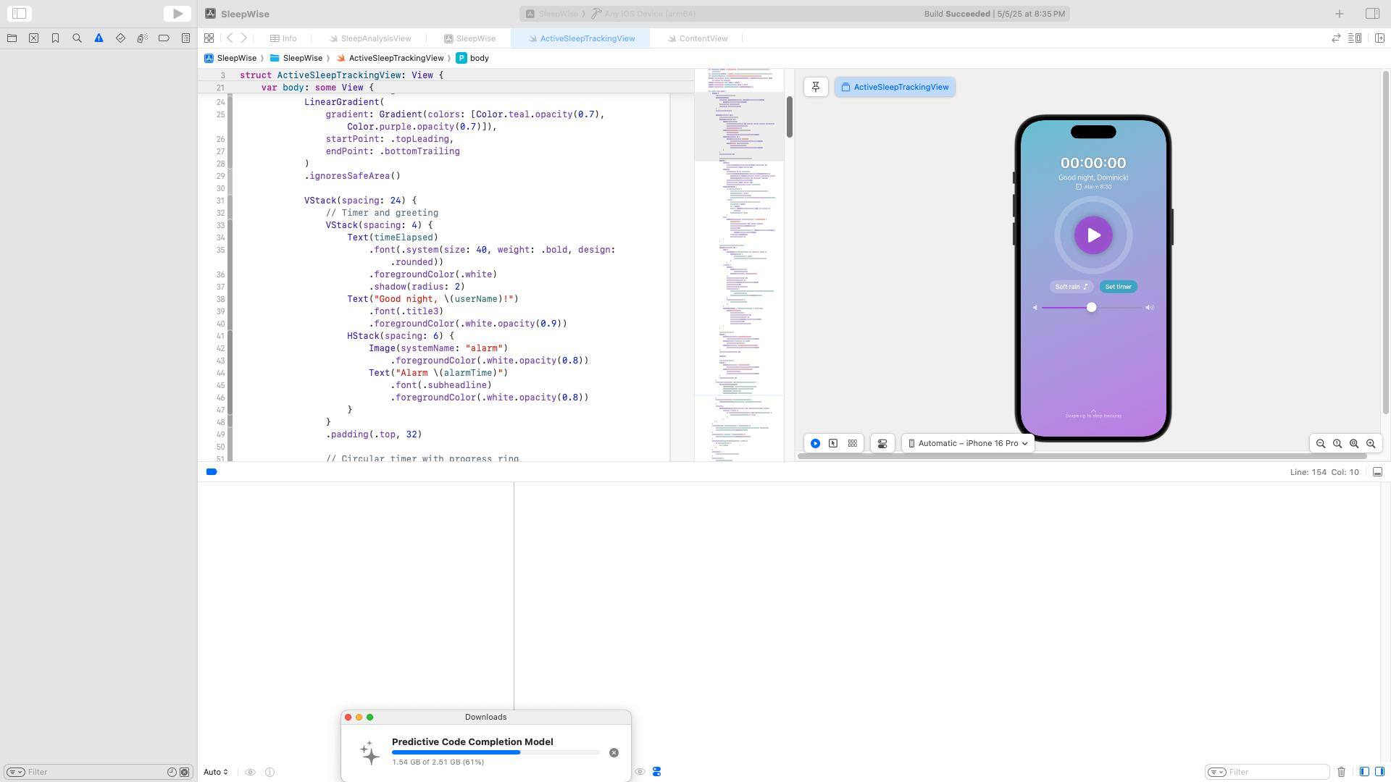Click the volume slider knob in preview
This screenshot has height=782, width=1391.
pos(1091,308)
